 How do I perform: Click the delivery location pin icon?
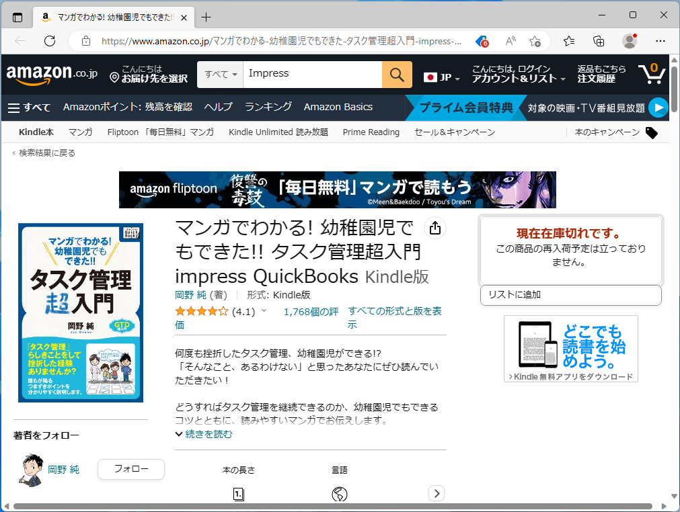113,77
